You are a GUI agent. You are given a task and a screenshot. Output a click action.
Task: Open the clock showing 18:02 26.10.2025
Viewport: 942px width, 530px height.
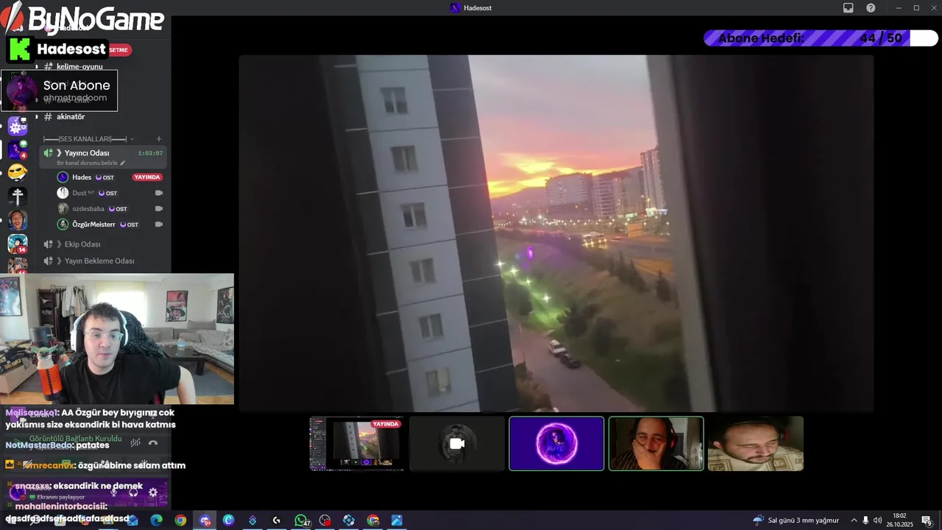click(x=899, y=520)
